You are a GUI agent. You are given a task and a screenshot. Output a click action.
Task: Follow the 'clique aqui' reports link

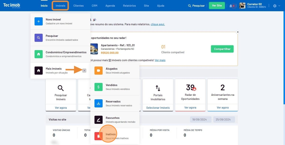coord(158,24)
